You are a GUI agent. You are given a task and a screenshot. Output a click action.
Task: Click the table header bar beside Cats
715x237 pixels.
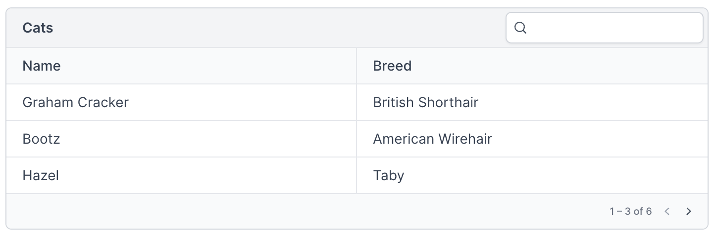click(277, 28)
